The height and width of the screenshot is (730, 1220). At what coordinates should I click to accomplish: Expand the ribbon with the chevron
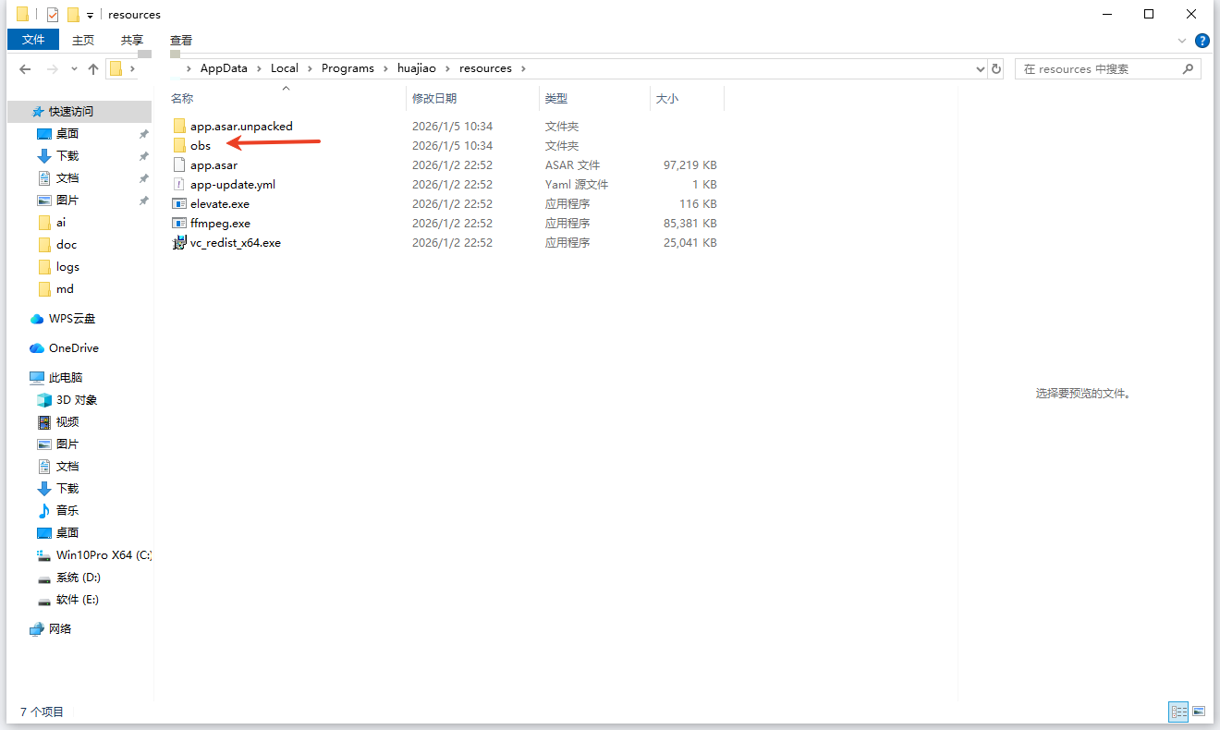tap(1182, 41)
